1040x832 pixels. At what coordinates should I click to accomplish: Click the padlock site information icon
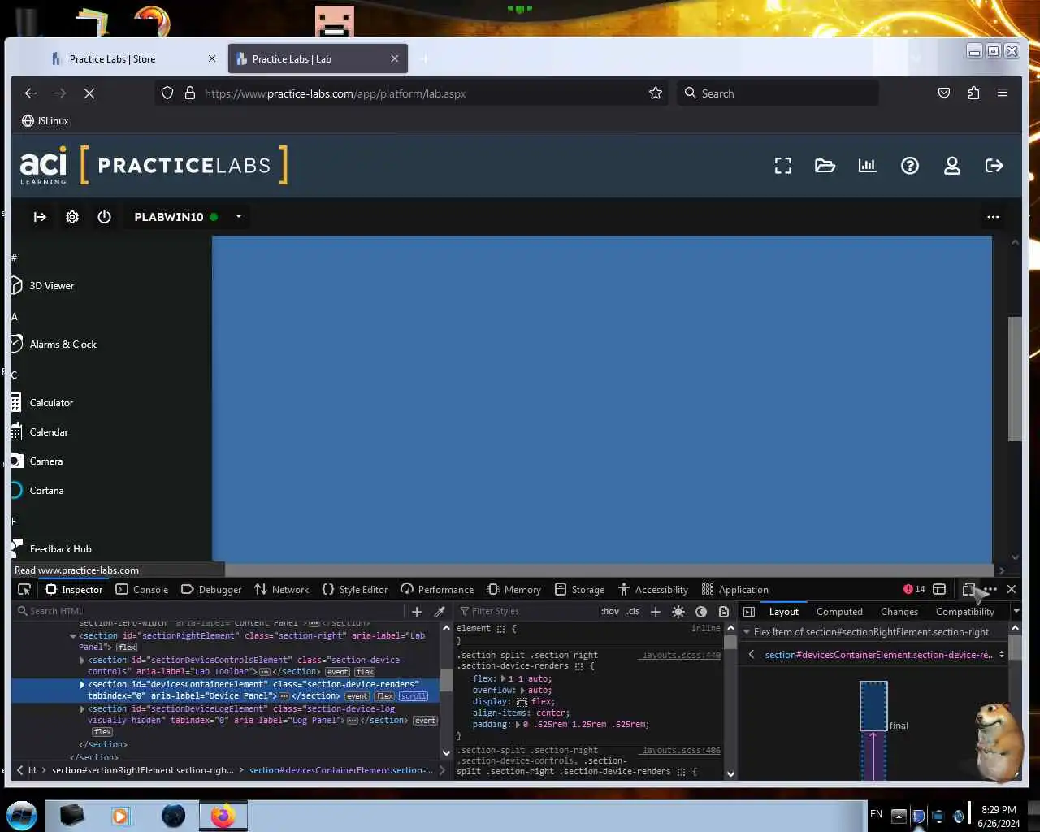[x=190, y=93]
